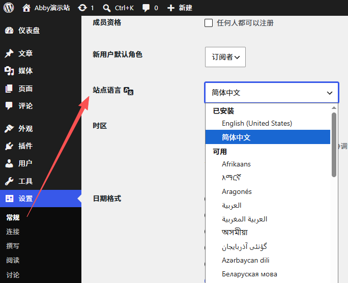Go to the 常规 settings submenu
Viewport: 348px width, 283px height.
point(13,217)
